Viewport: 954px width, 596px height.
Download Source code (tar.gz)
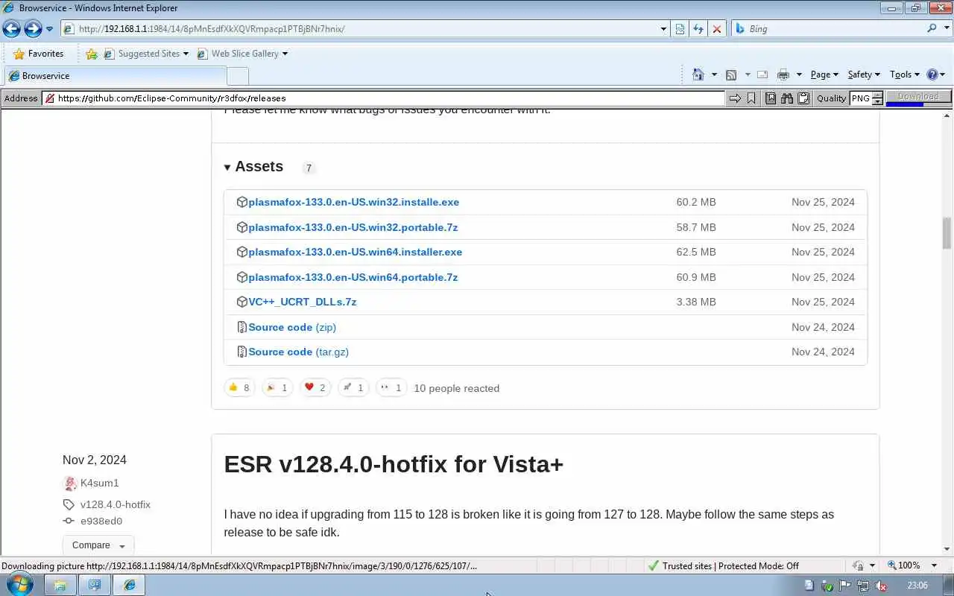298,352
